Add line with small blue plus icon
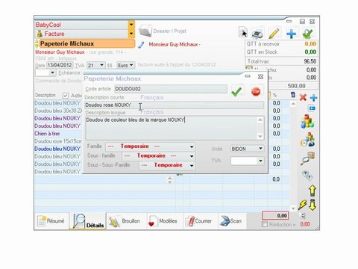This screenshot has width=358, height=269. click(x=313, y=98)
